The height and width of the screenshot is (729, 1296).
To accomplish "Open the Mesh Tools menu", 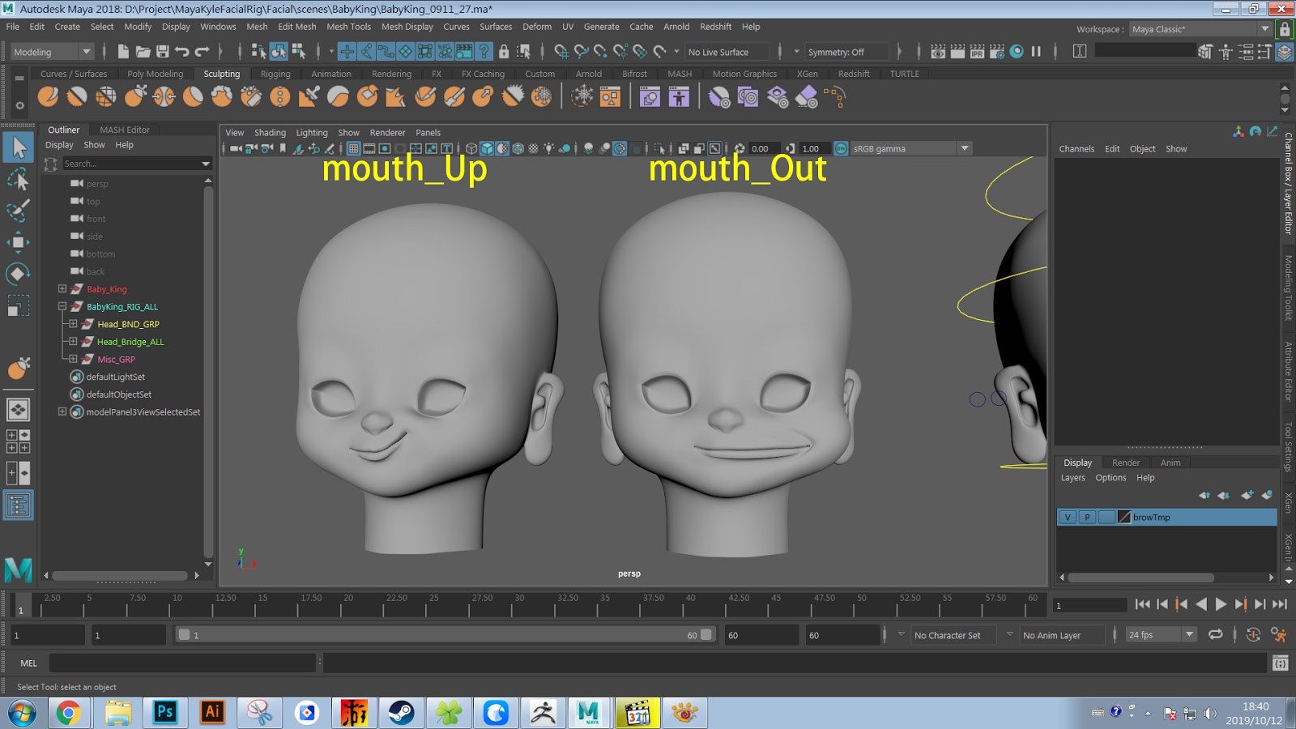I will (x=348, y=27).
